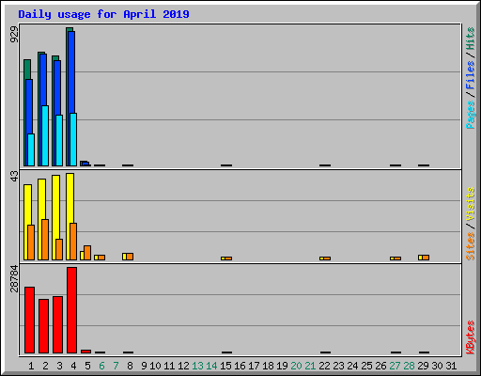Click the day 1 axis label
The width and height of the screenshot is (481, 376).
click(31, 366)
